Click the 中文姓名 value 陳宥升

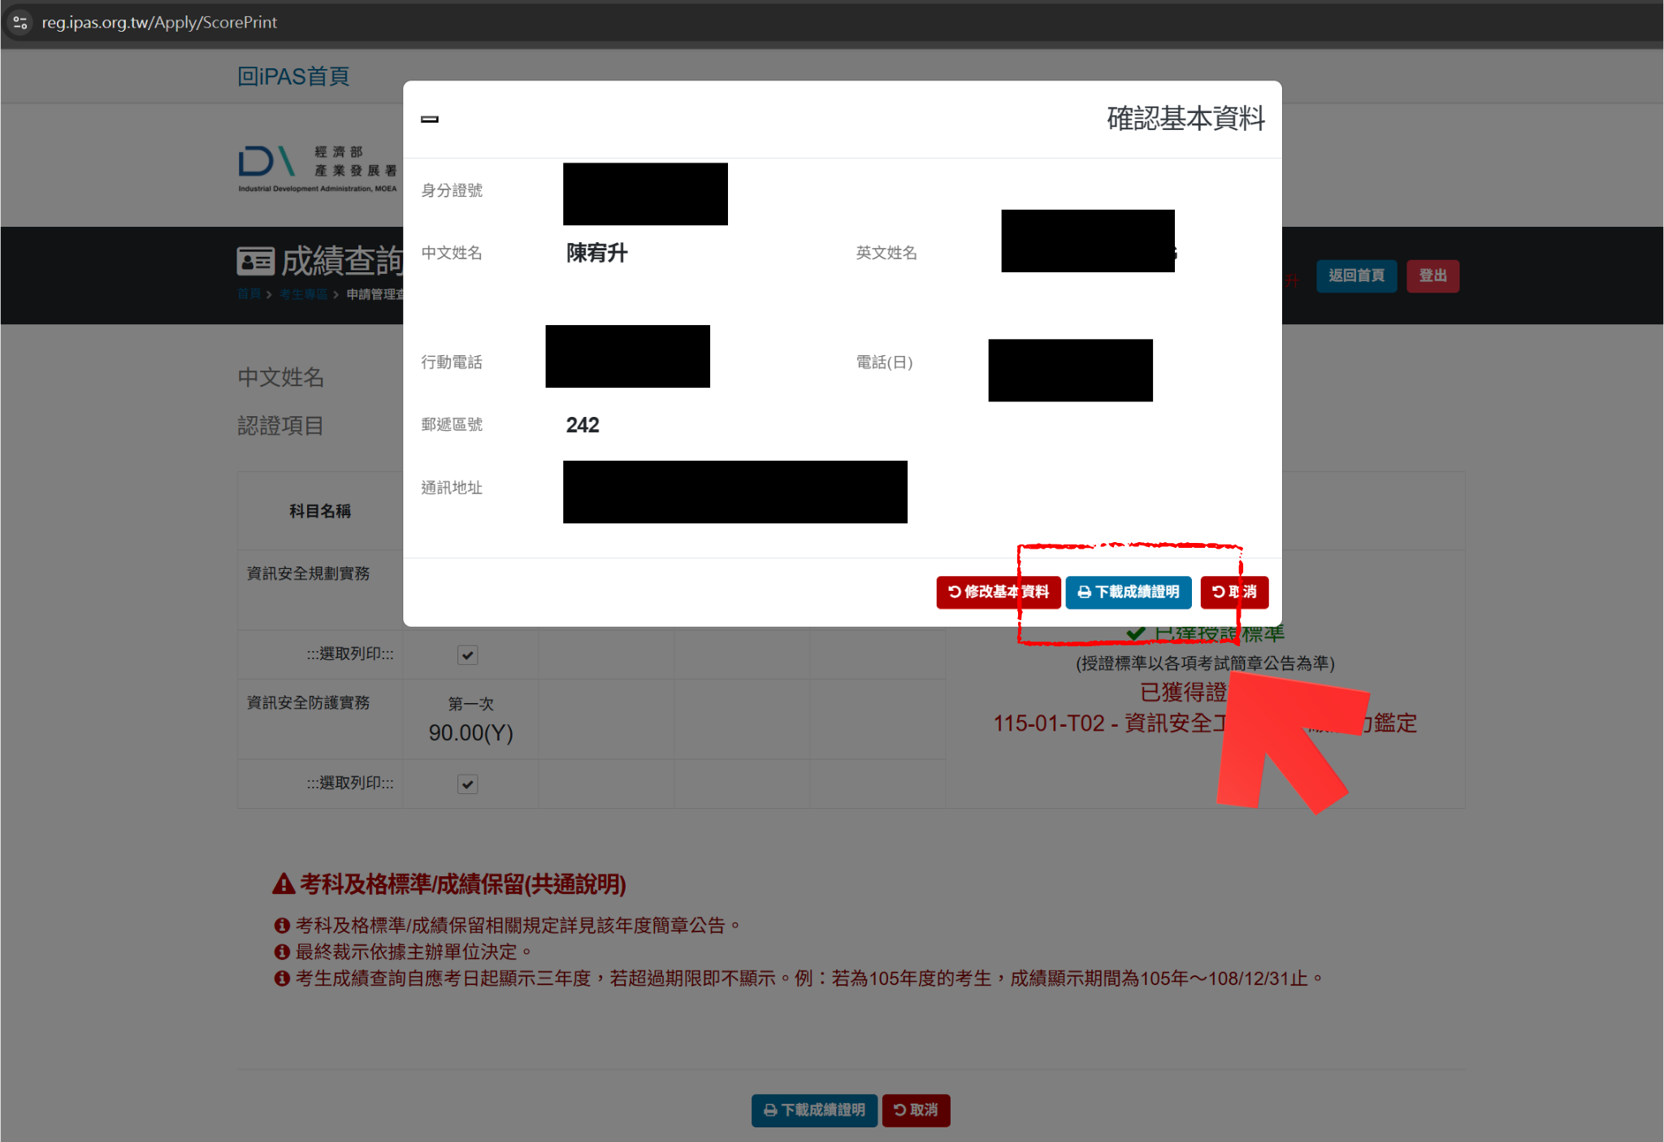click(x=597, y=253)
